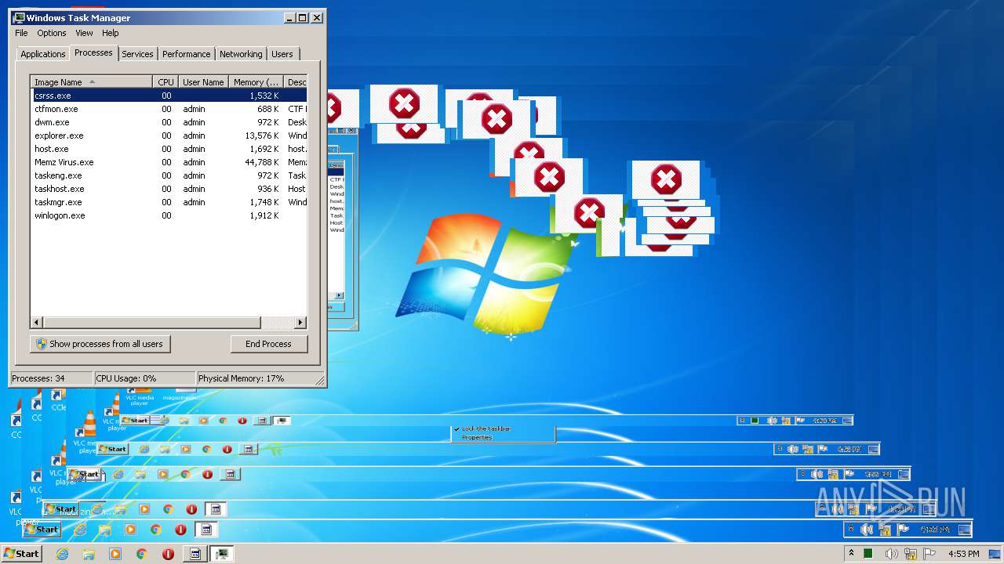This screenshot has height=564, width=1004.
Task: Click the 13,576 K memory value
Action: click(262, 136)
